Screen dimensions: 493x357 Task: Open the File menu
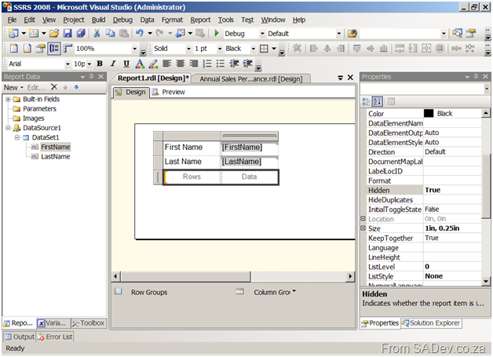tap(12, 20)
